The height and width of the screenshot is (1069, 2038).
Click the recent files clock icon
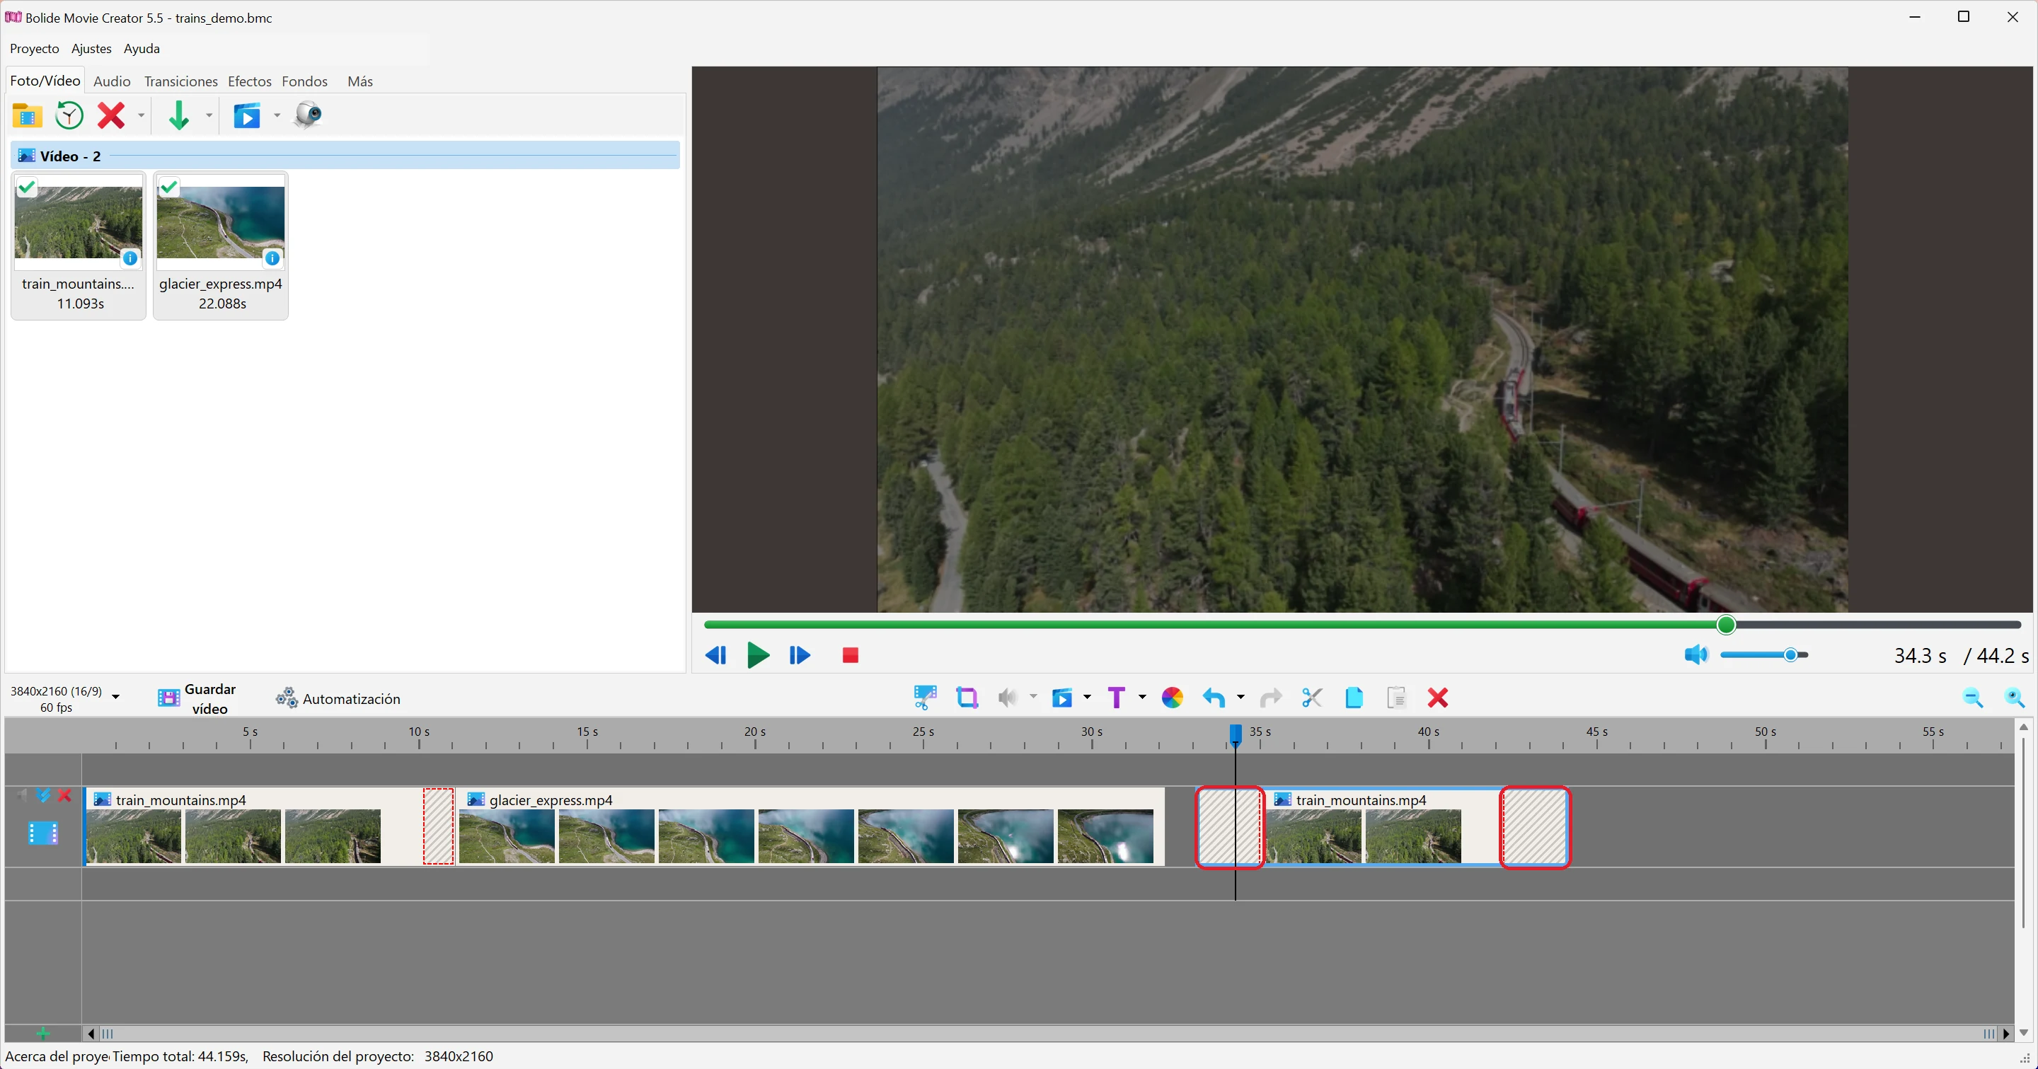[69, 115]
